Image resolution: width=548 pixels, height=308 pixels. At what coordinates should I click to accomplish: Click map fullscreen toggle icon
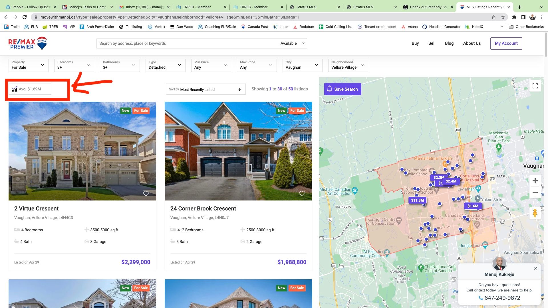click(x=535, y=86)
